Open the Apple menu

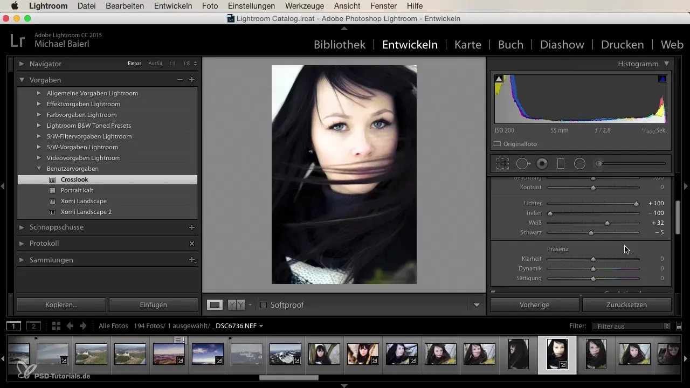pos(15,6)
